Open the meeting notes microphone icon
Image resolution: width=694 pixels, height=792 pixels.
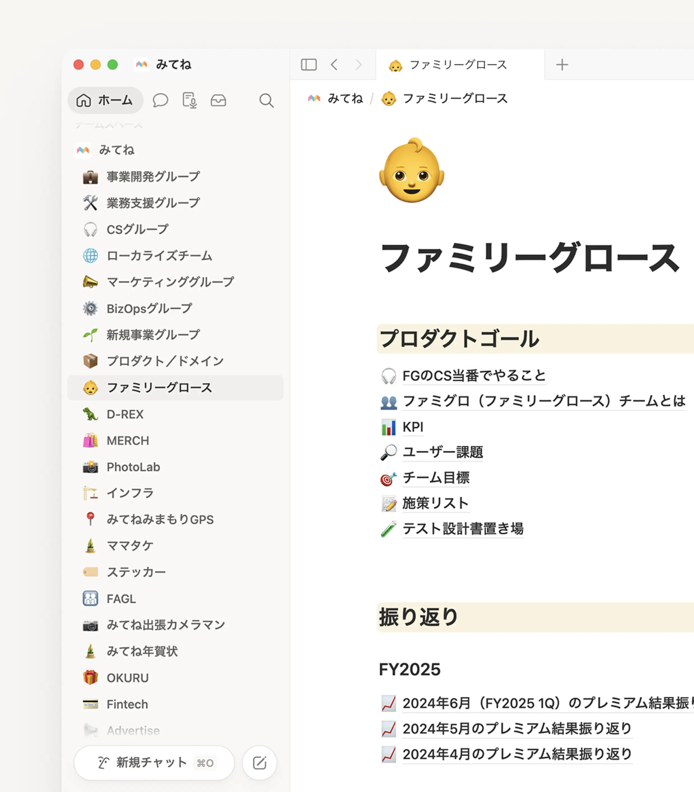click(x=189, y=100)
